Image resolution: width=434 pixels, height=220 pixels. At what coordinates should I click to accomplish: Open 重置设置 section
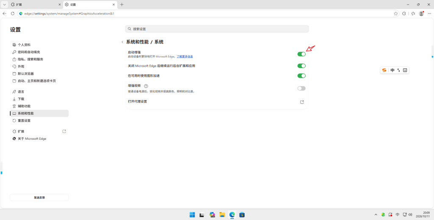pyautogui.click(x=39, y=120)
